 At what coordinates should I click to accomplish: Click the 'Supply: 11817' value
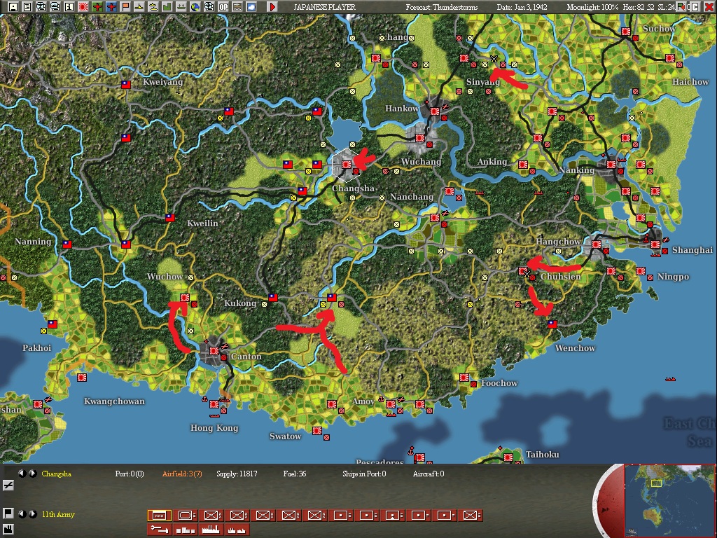click(237, 474)
